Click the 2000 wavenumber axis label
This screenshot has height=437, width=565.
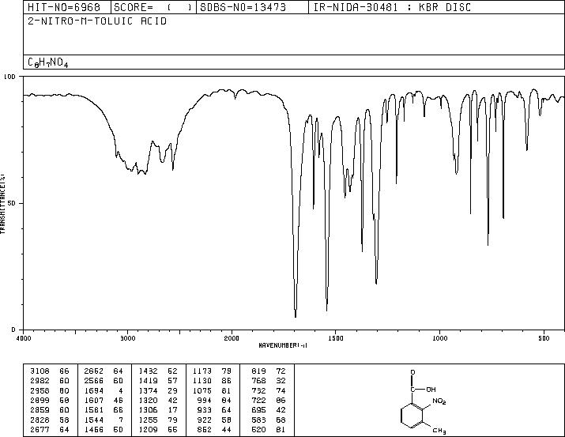tap(232, 338)
